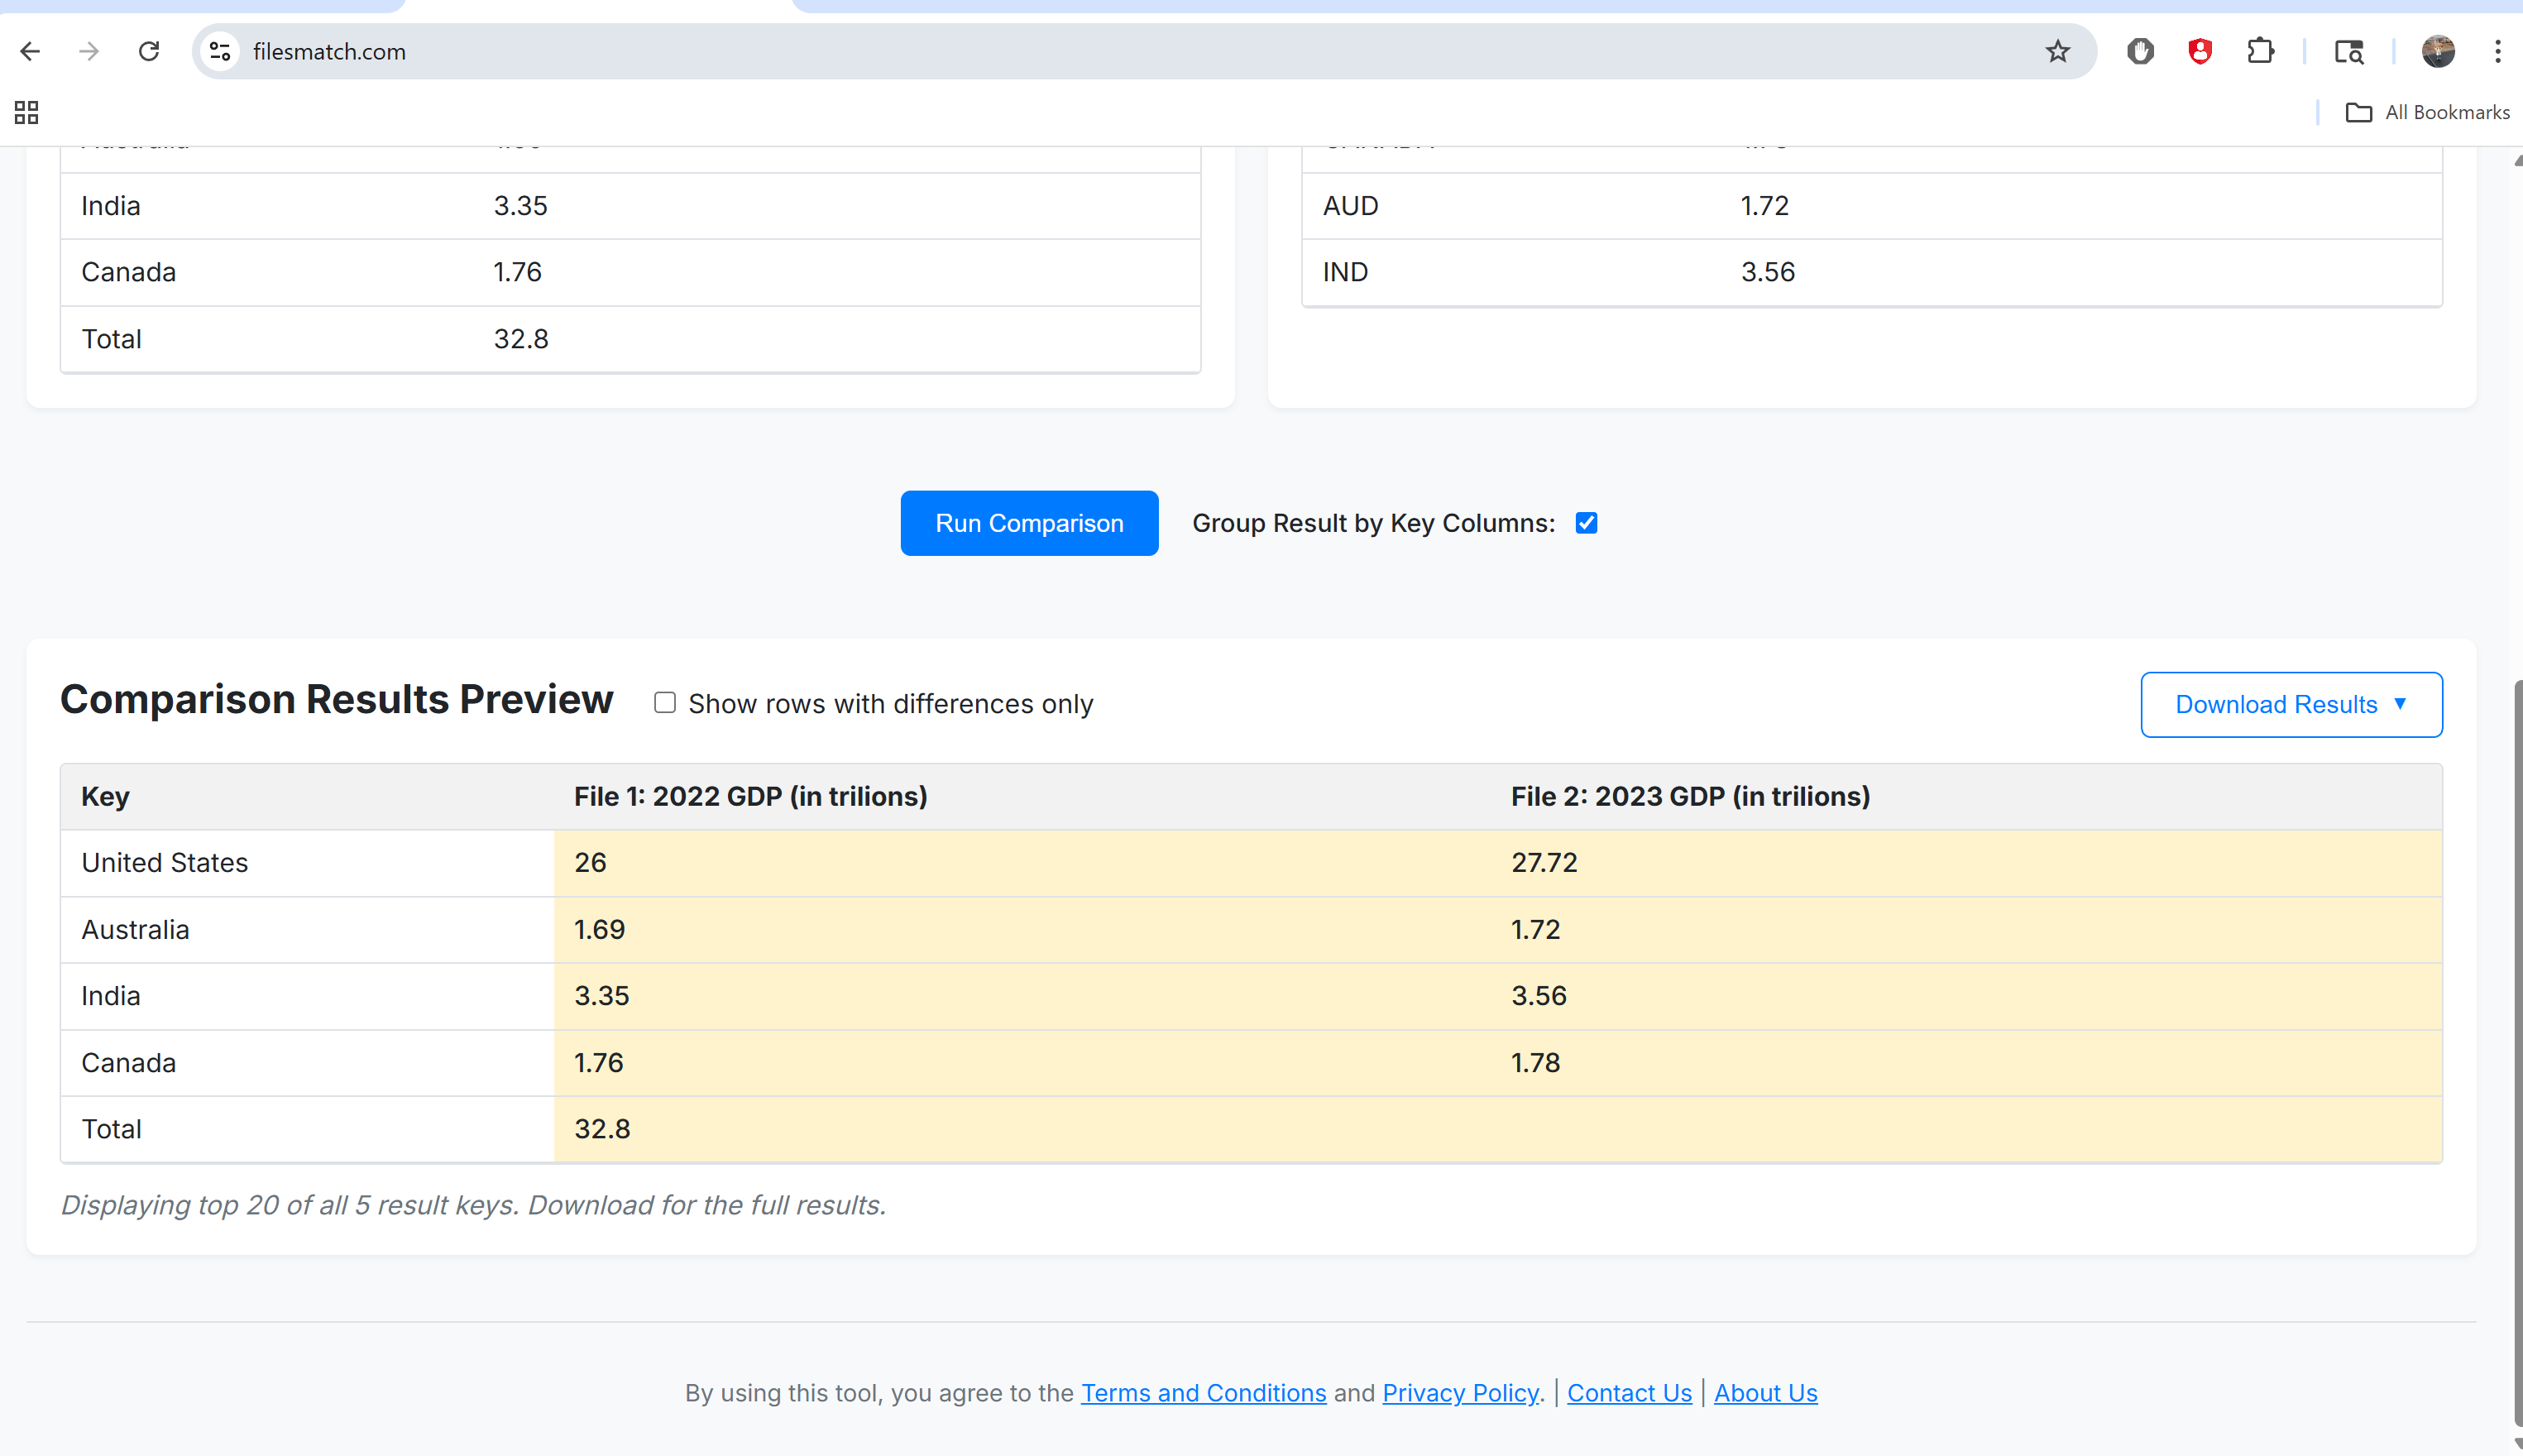Enable Show rows with differences only
Image resolution: width=2523 pixels, height=1456 pixels.
click(665, 703)
